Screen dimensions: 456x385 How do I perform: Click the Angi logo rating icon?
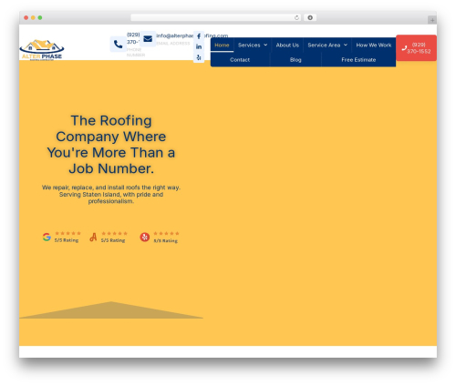click(93, 237)
